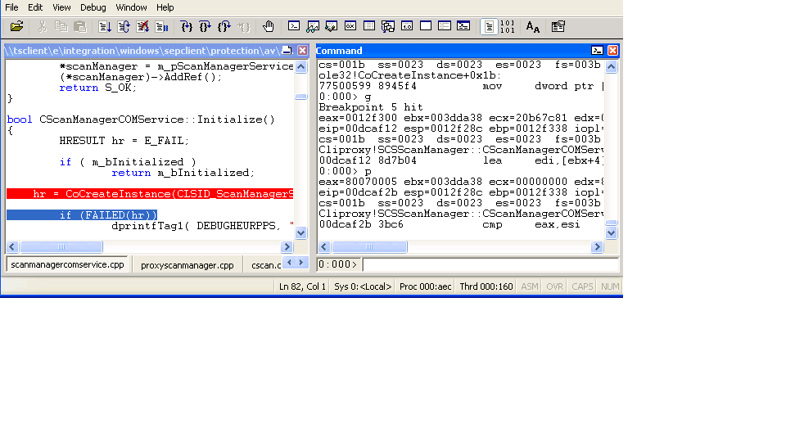Click down arrow of Command window vertical scrollbar
Image resolution: width=786 pixels, height=442 pixels.
tap(611, 233)
